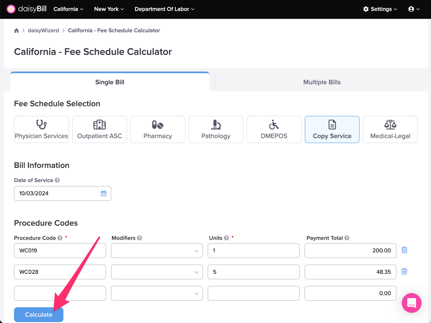The image size is (431, 323).
Task: Expand Modifiers dropdown for WC019
Action: pos(157,251)
